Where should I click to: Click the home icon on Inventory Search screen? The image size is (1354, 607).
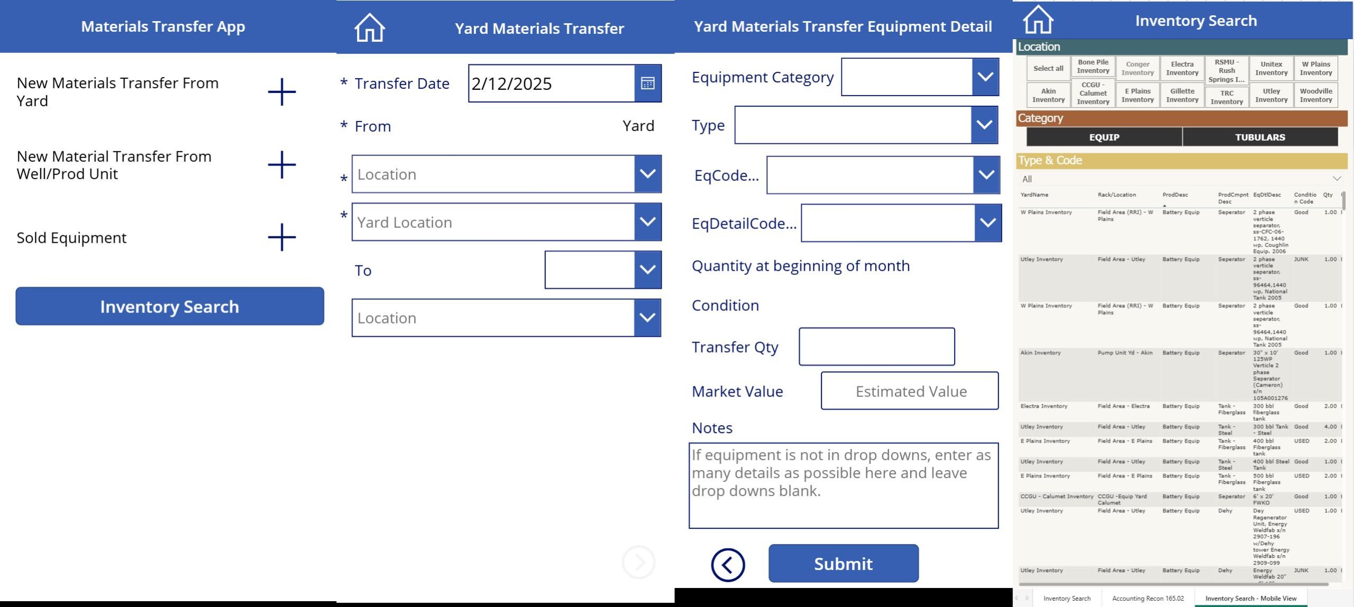coord(1038,20)
